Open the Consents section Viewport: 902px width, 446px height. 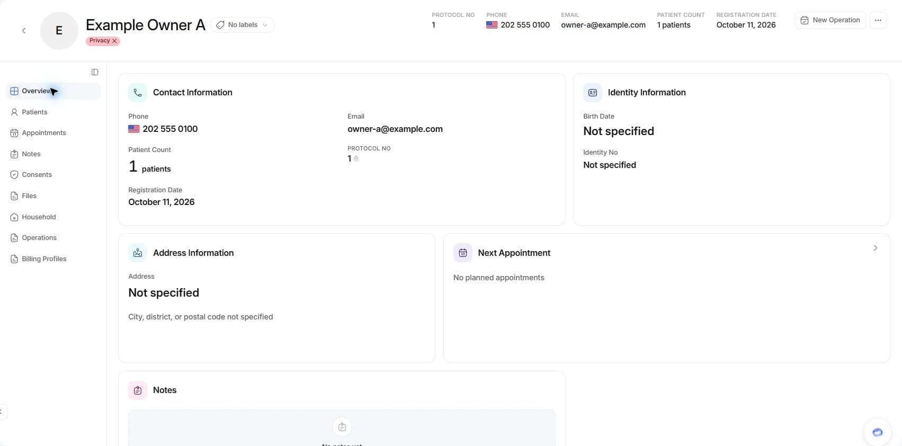coord(53,175)
